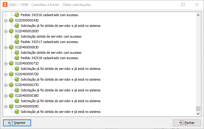Click success icon beside Pedido 342517 entry
This screenshot has height=129, width=204.
coord(17,42)
